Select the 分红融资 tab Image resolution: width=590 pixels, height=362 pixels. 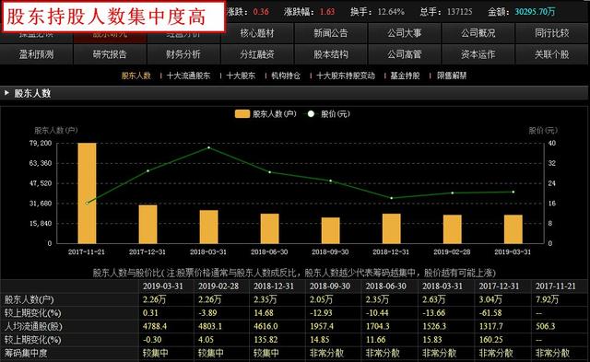coord(257,54)
